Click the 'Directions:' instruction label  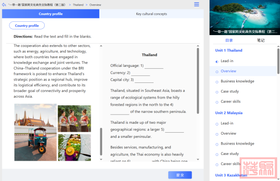[x=23, y=36]
